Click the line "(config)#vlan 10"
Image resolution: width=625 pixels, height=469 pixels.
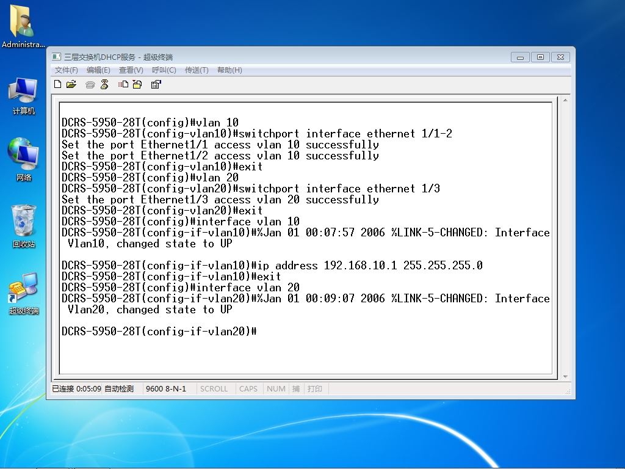click(x=150, y=122)
